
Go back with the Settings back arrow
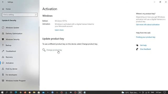click(3, 2)
